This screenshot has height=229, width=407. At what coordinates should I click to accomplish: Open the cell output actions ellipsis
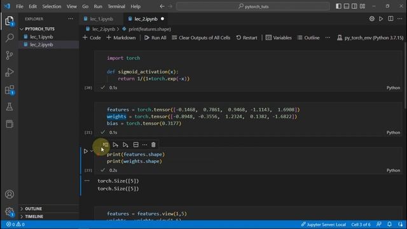87,181
